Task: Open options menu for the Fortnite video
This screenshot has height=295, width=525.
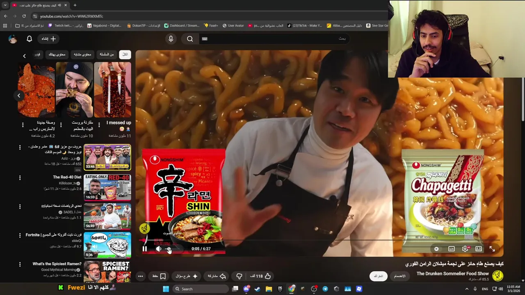Action: 20,236
